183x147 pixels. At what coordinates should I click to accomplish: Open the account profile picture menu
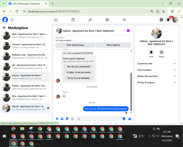pyautogui.click(x=175, y=19)
